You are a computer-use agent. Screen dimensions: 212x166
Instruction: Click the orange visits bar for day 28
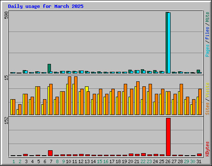click(181, 99)
